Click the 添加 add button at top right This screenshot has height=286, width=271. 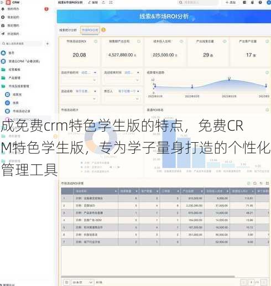click(231, 2)
